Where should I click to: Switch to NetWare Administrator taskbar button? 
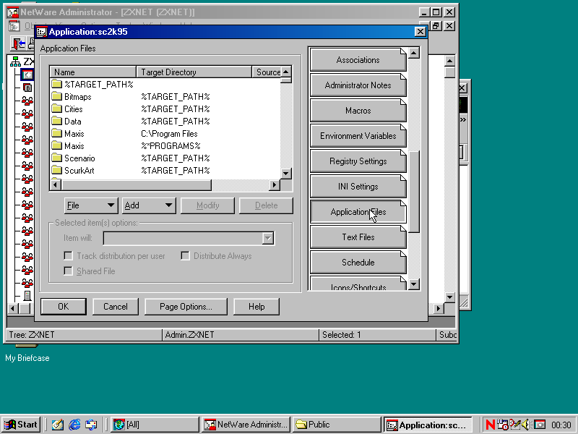(x=246, y=425)
